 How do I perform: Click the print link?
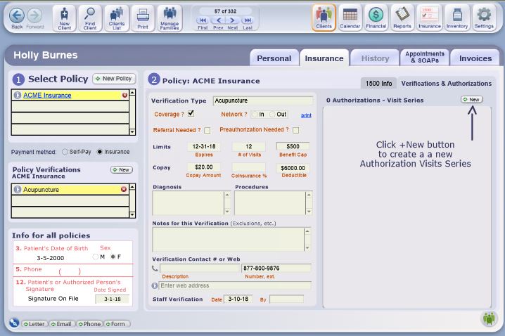(306, 115)
